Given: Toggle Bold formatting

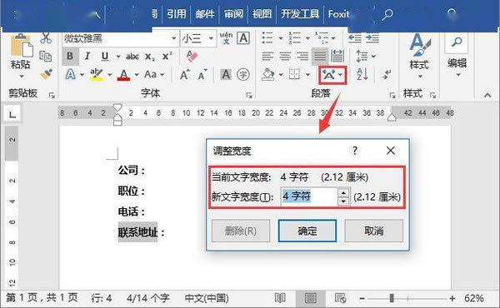Looking at the screenshot, I should [x=70, y=56].
